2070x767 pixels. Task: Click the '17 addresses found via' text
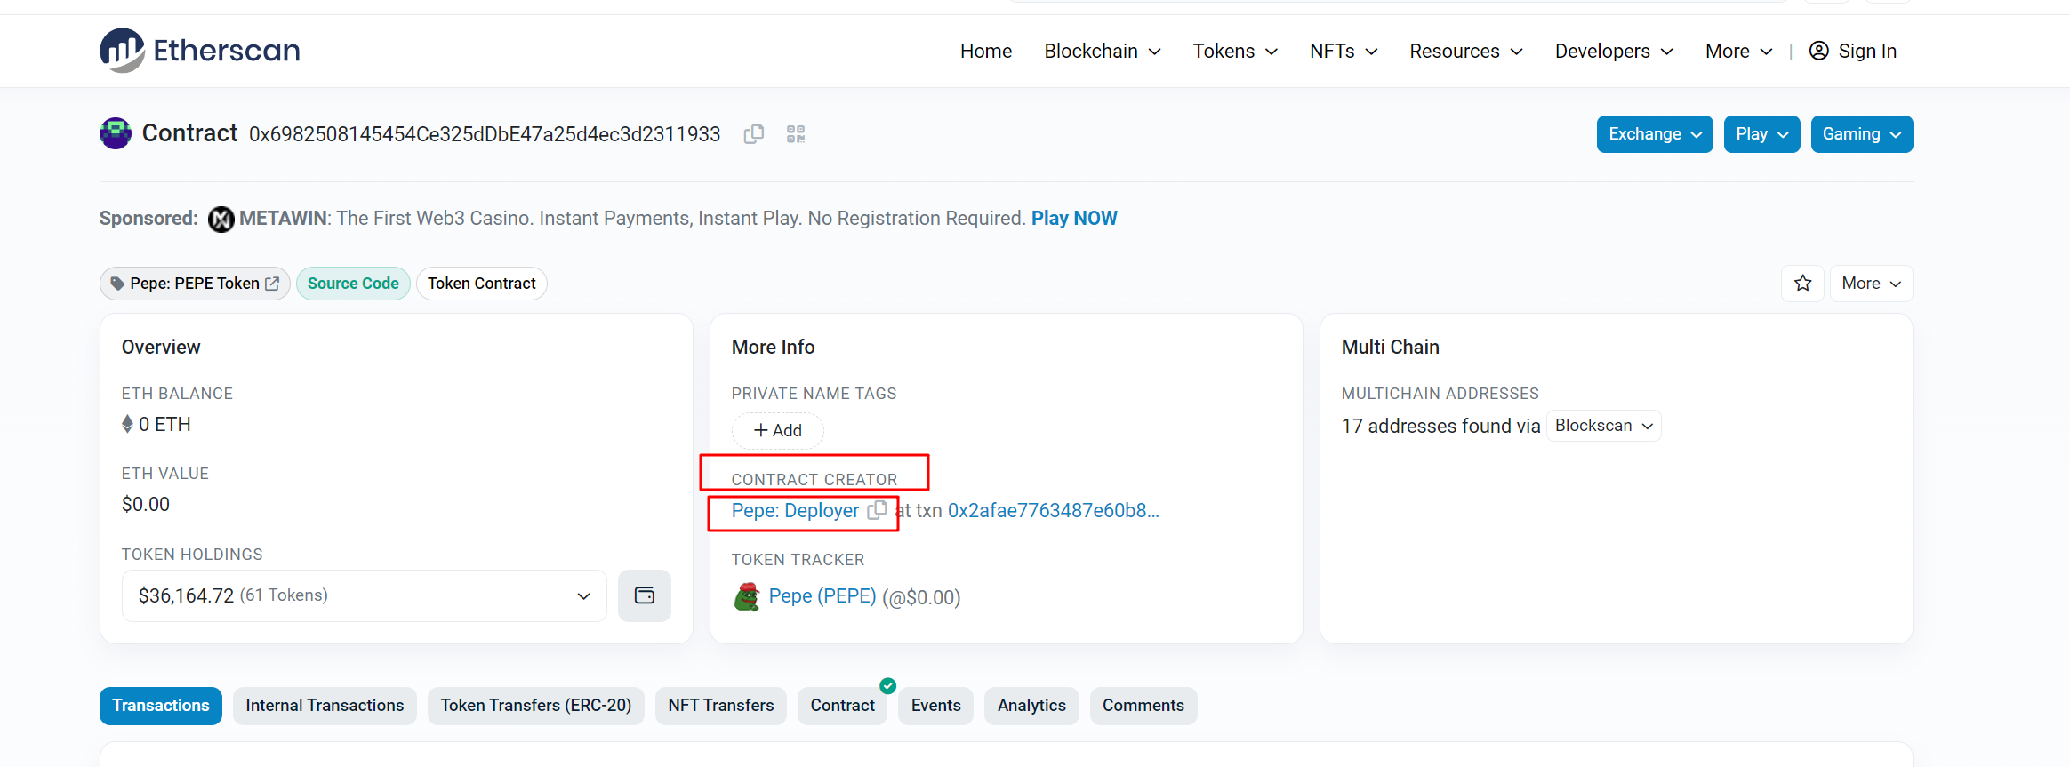[x=1440, y=427]
